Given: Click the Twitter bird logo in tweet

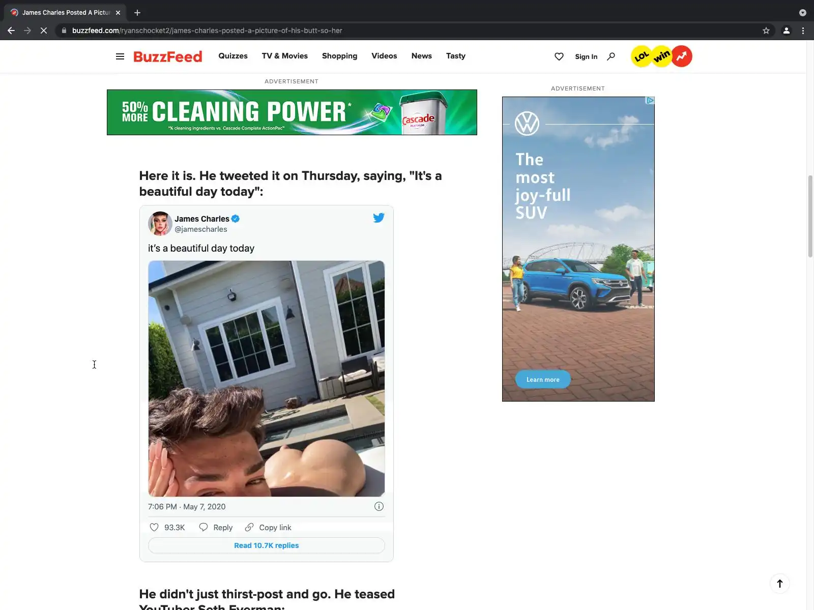Looking at the screenshot, I should point(379,218).
